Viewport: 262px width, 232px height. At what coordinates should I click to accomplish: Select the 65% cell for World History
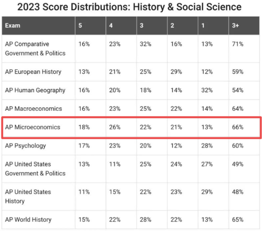click(238, 219)
